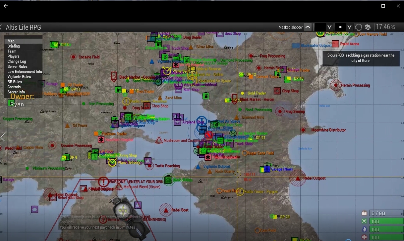Click the Gold Trader yellow dot

243,93
